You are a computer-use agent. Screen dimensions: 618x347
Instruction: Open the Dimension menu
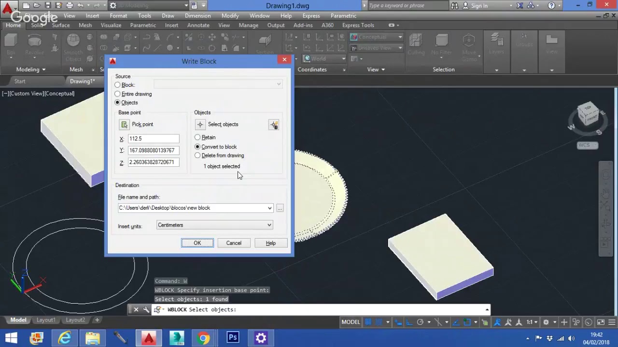[197, 15]
